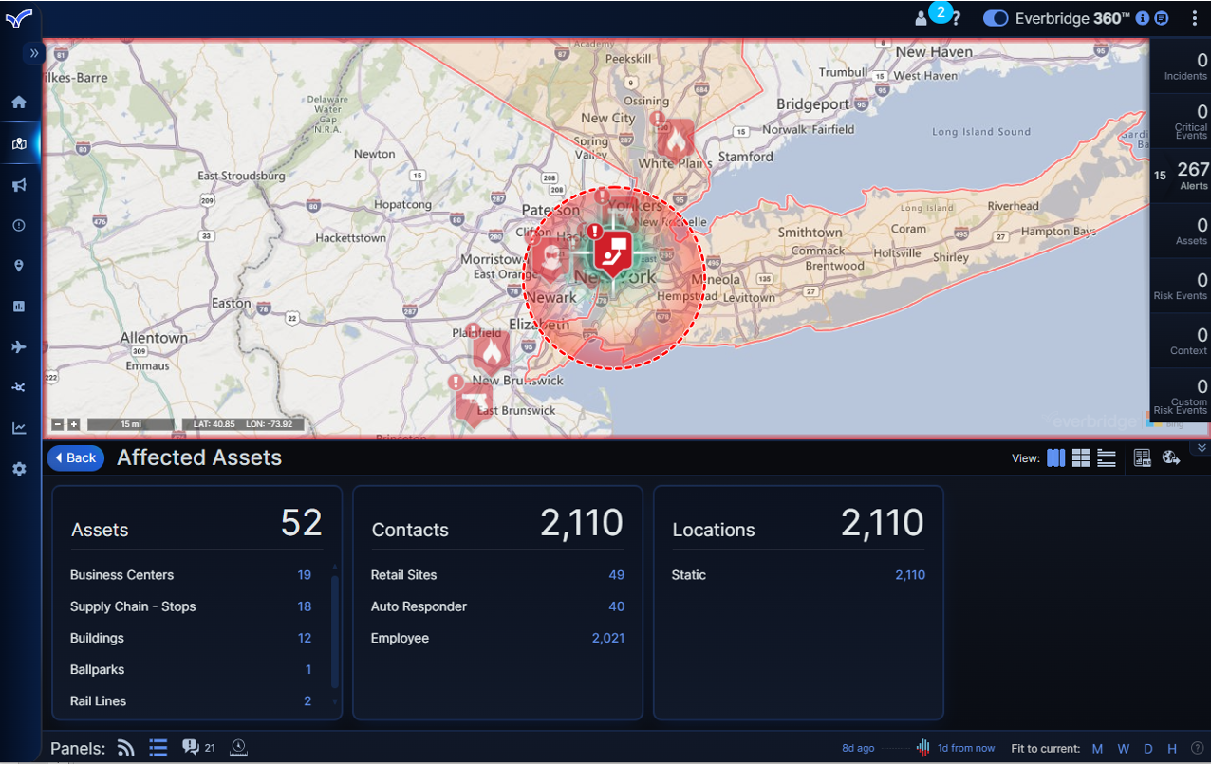Open the RSS feed panel icon
Screen dimensions: 1211x765
(125, 748)
